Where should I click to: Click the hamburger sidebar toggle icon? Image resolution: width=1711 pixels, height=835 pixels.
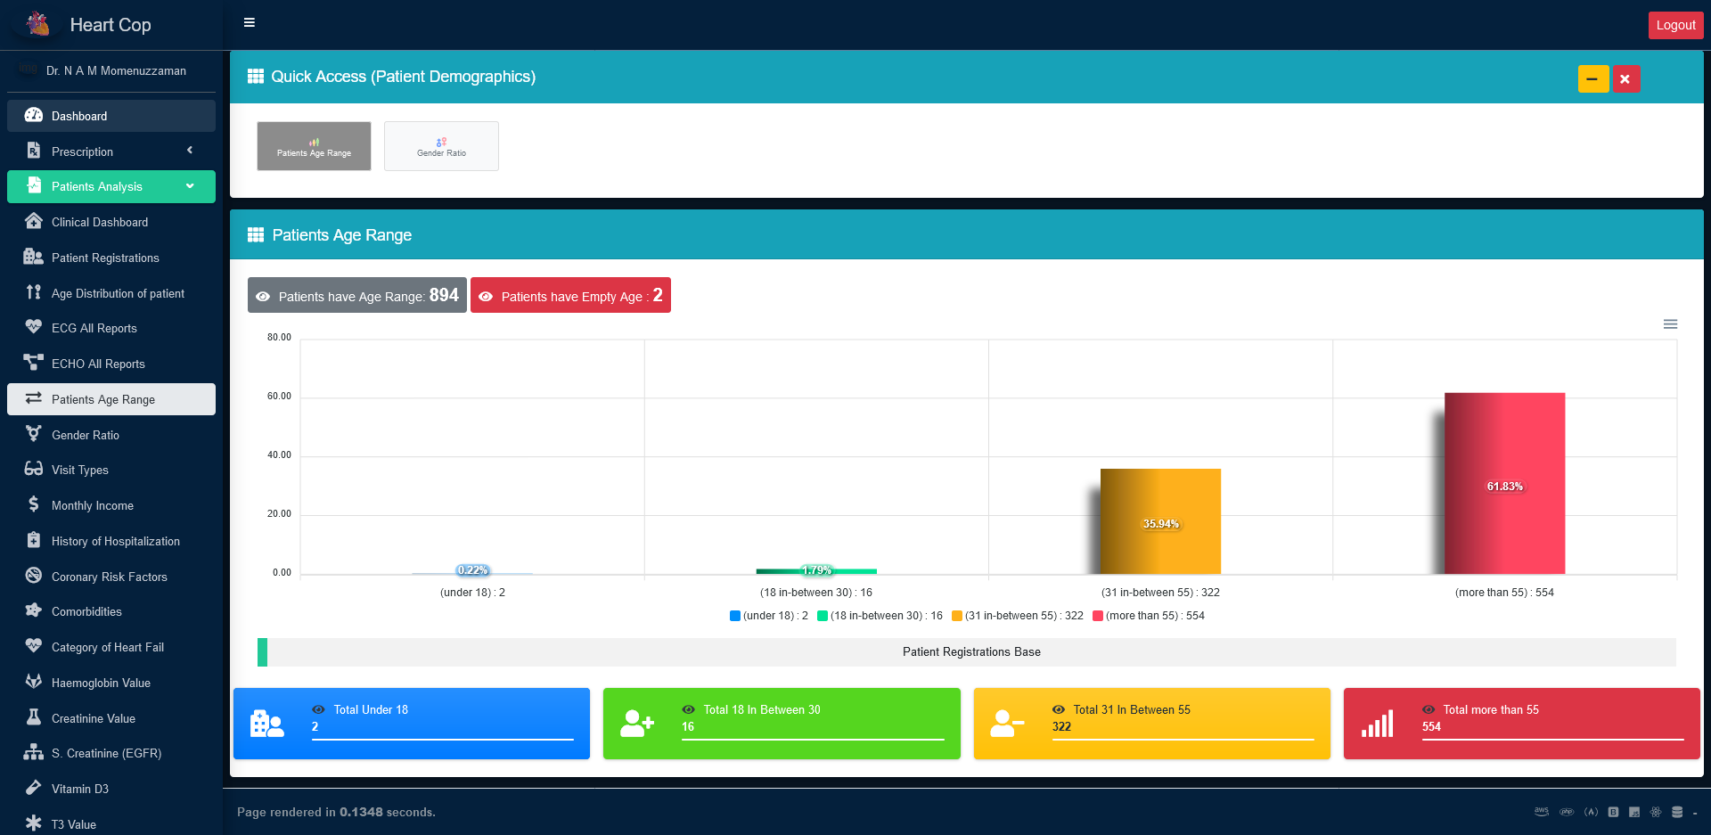point(250,22)
